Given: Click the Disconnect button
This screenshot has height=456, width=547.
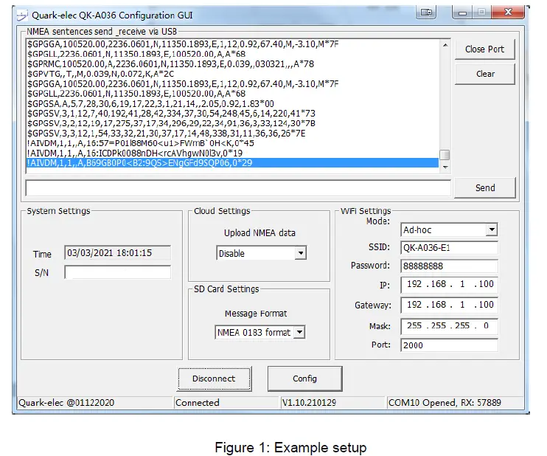Looking at the screenshot, I should [x=214, y=379].
